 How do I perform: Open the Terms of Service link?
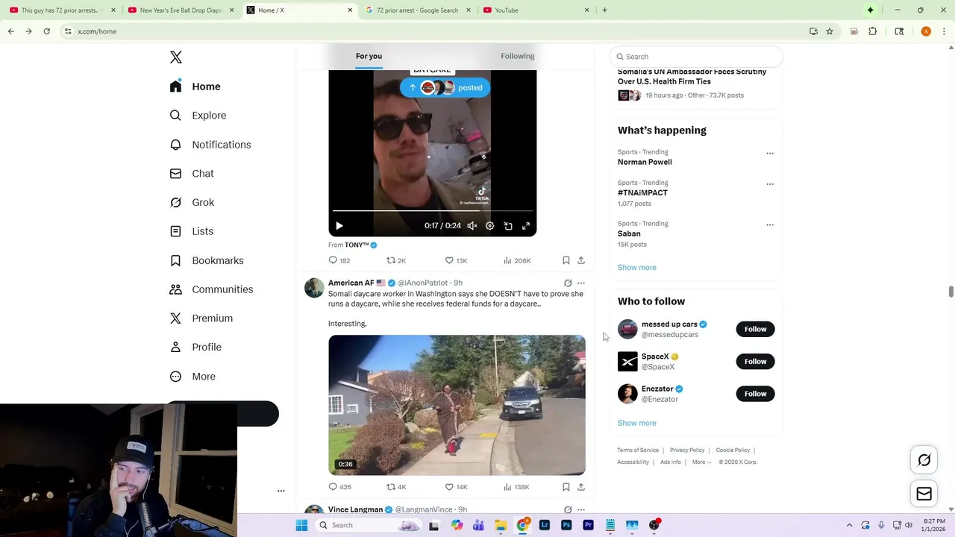[x=638, y=450]
